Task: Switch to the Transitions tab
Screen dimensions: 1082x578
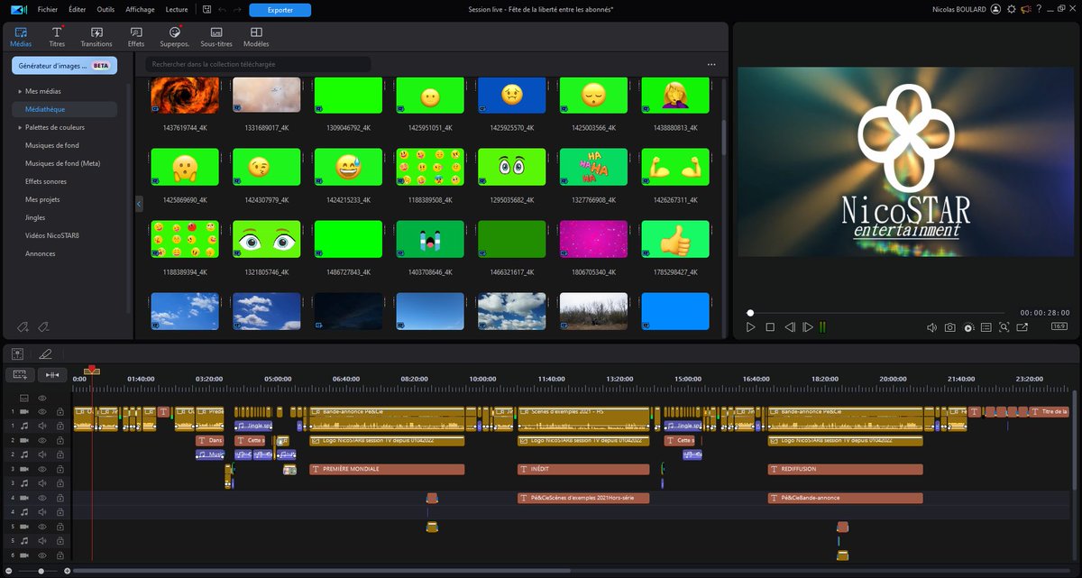Action: pyautogui.click(x=96, y=36)
